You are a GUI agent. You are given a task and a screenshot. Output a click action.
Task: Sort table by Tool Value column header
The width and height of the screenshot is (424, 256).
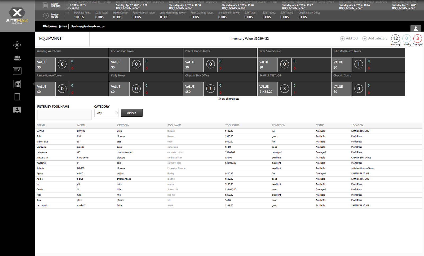point(232,125)
